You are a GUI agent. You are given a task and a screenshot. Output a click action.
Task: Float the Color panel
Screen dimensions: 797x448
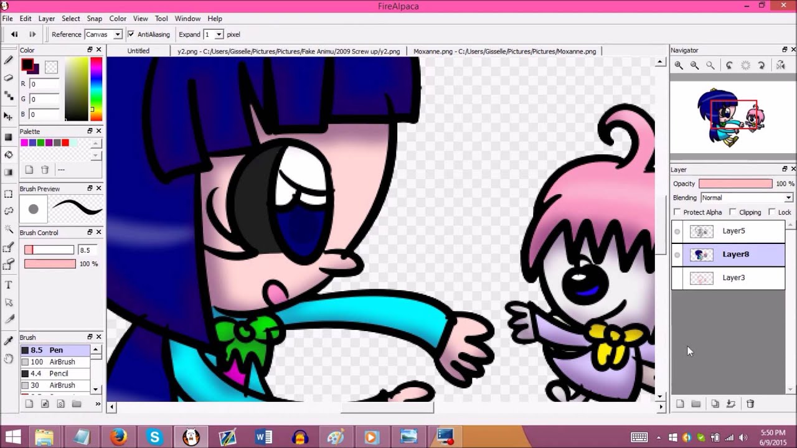pyautogui.click(x=90, y=50)
